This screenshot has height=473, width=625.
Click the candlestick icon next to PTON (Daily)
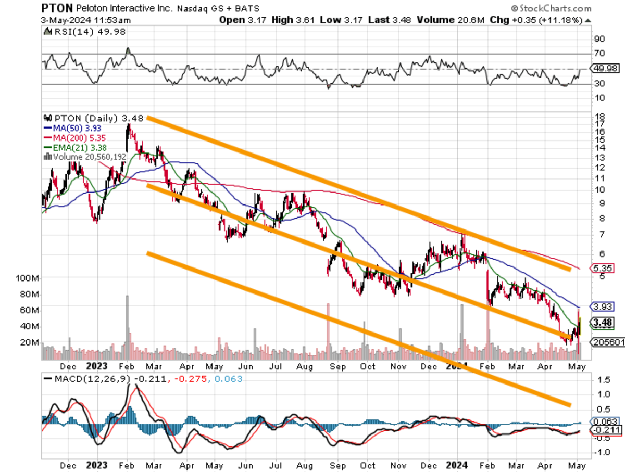tap(48, 118)
